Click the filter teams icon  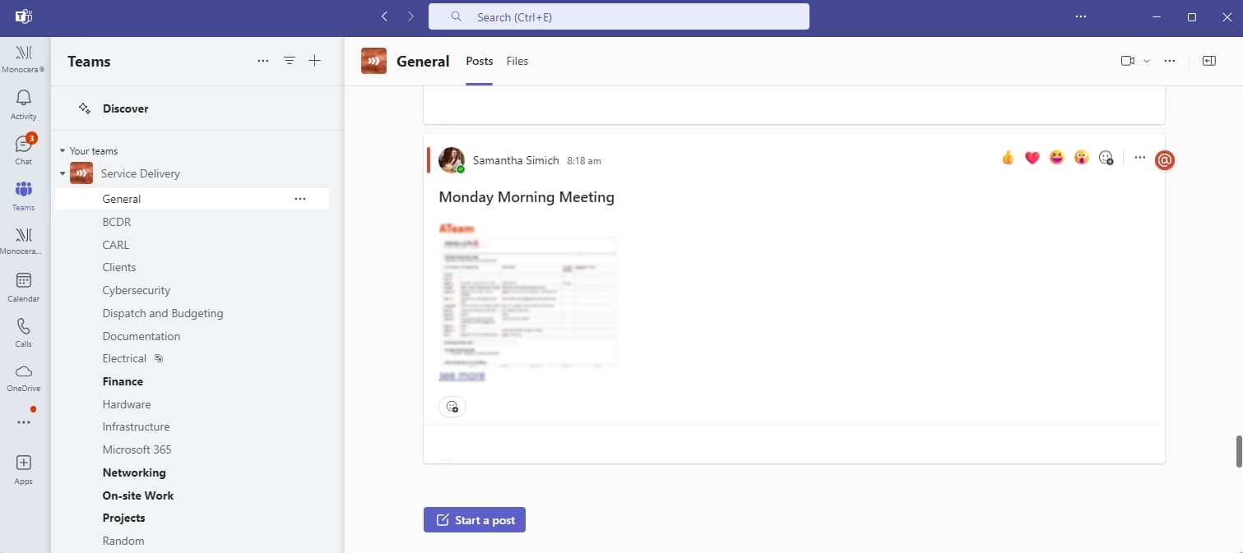290,61
